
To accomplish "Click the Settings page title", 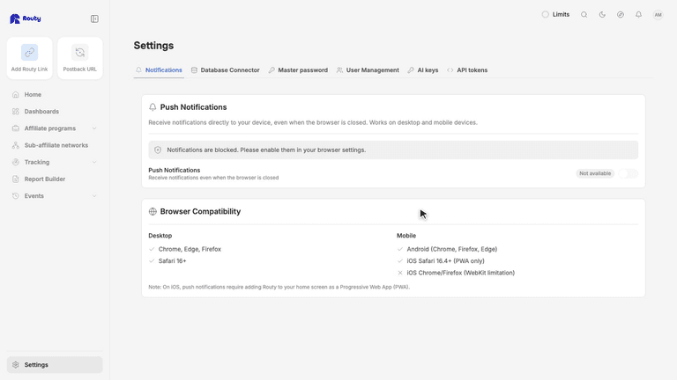I will click(153, 45).
